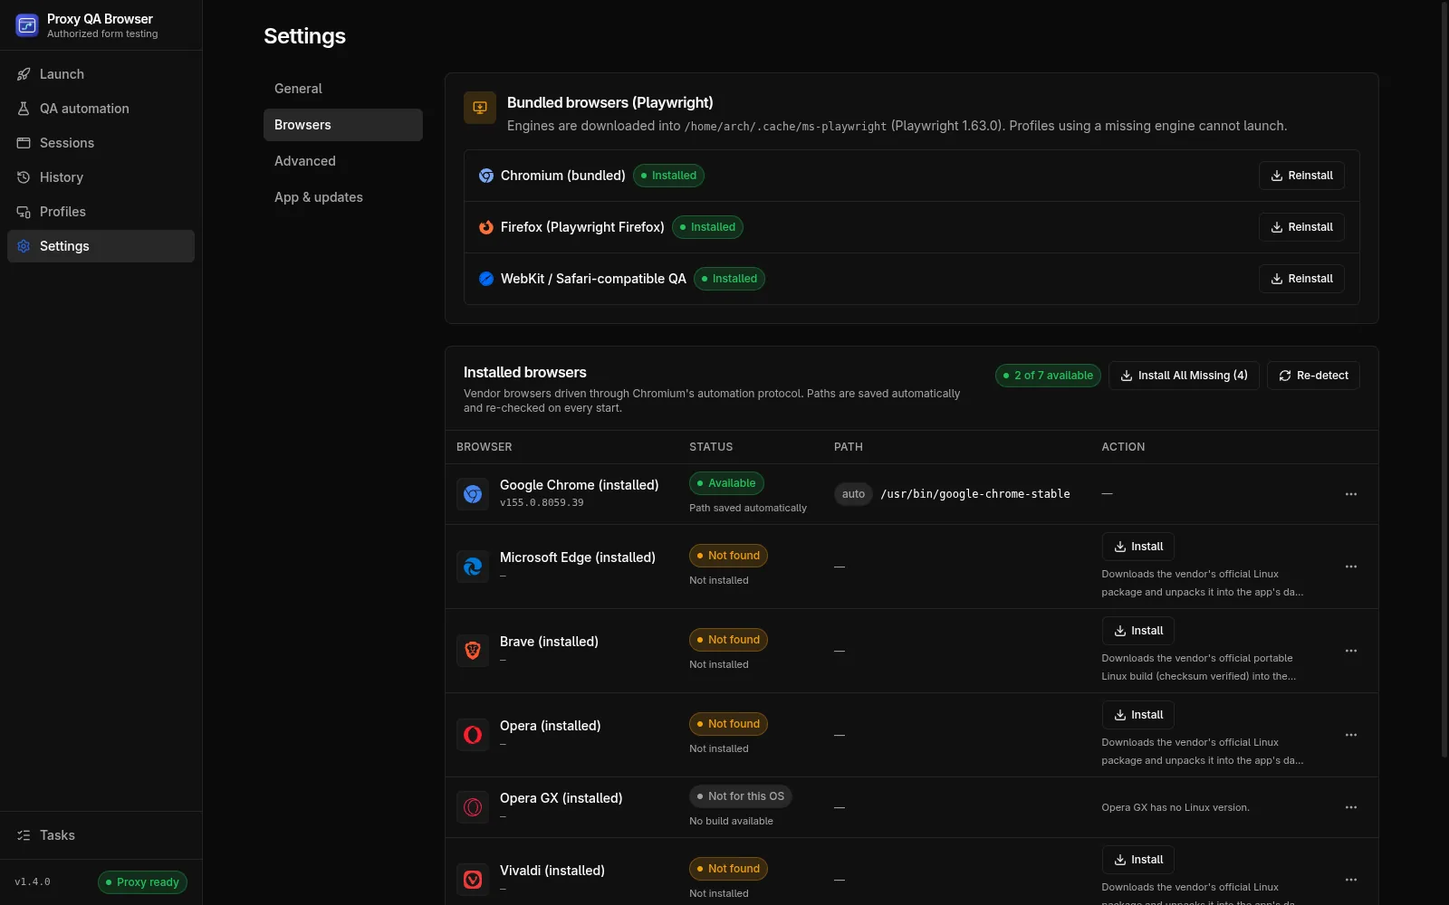This screenshot has width=1449, height=905.
Task: Open the Tasks panel in sidebar
Action: [101, 835]
